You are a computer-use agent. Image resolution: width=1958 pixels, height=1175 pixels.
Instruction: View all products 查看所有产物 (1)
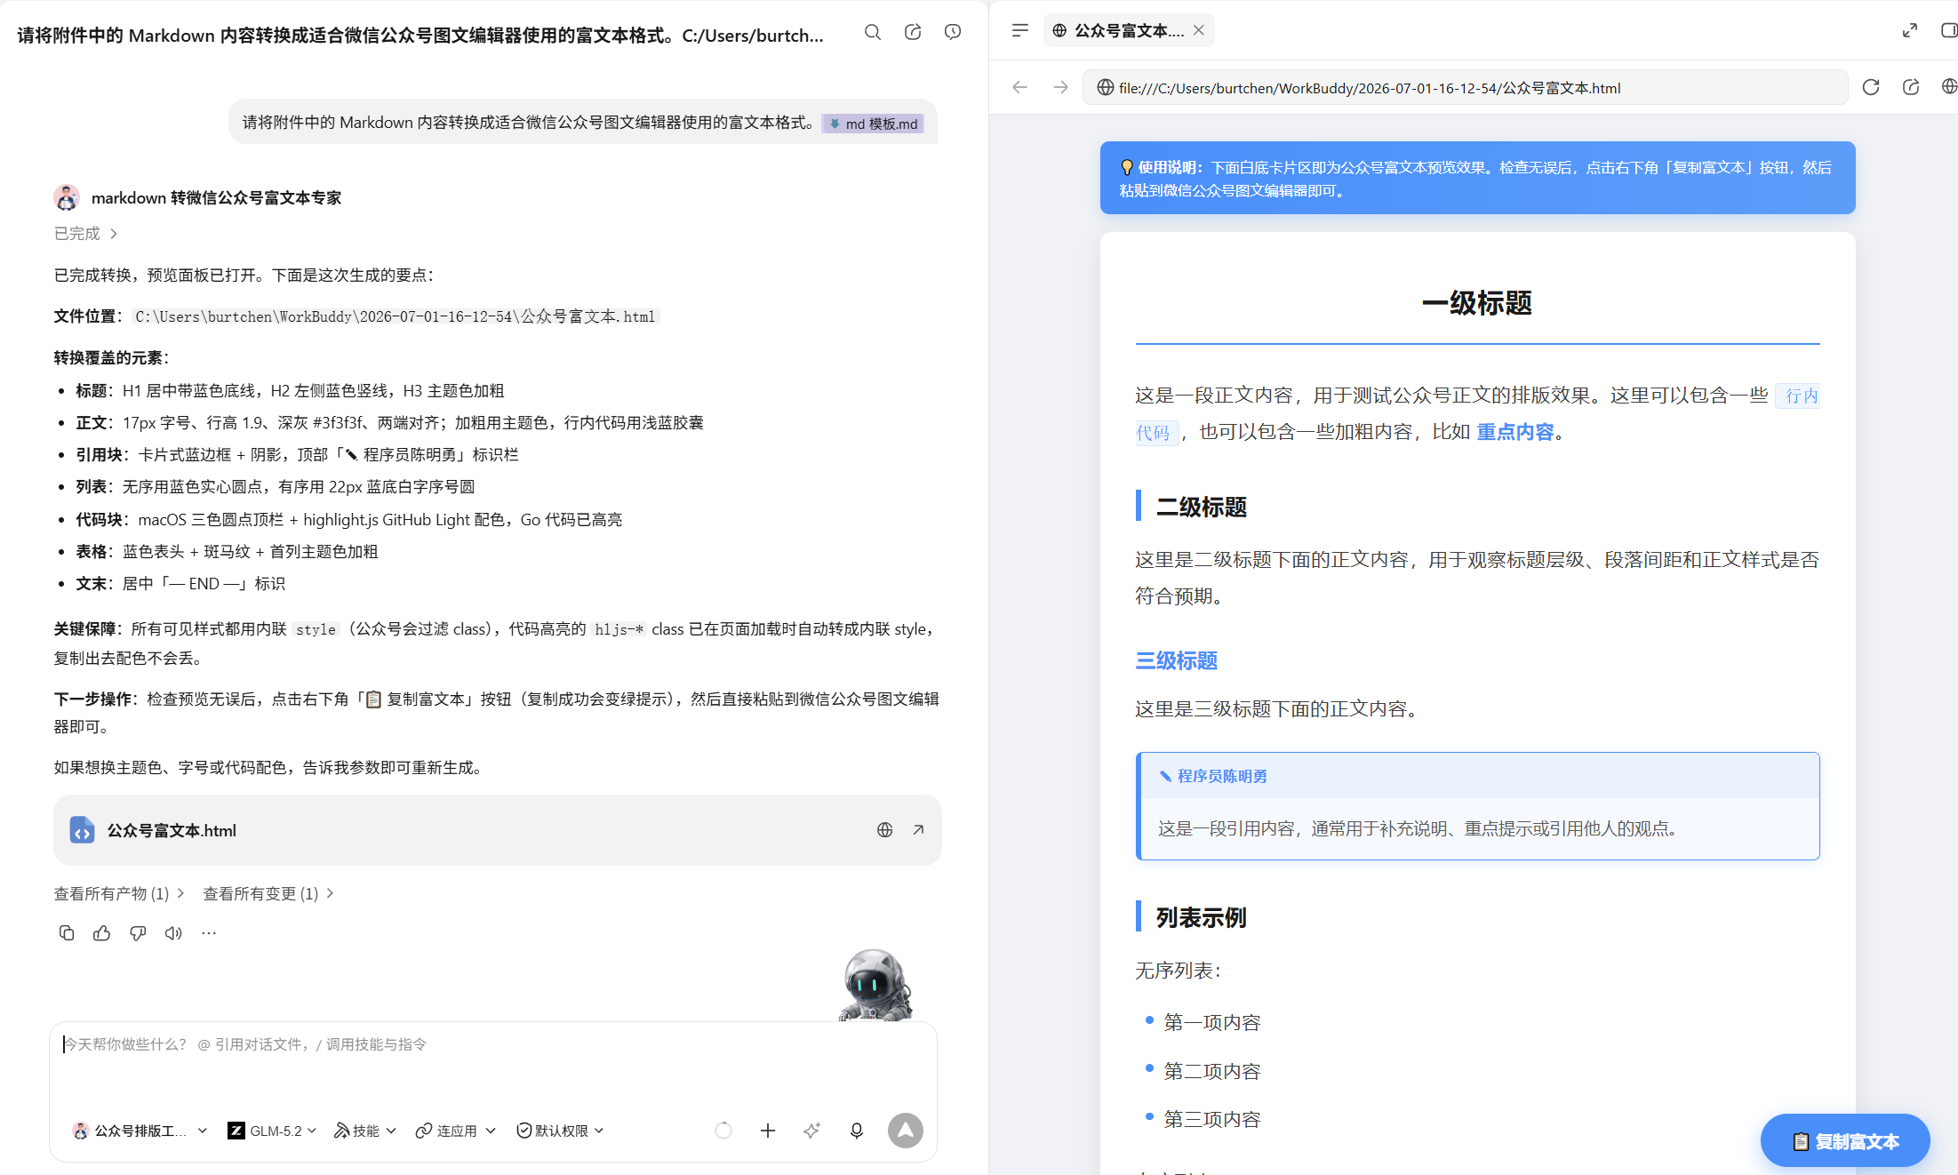click(118, 893)
